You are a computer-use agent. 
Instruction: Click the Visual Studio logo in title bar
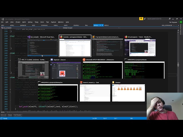point(3,19)
